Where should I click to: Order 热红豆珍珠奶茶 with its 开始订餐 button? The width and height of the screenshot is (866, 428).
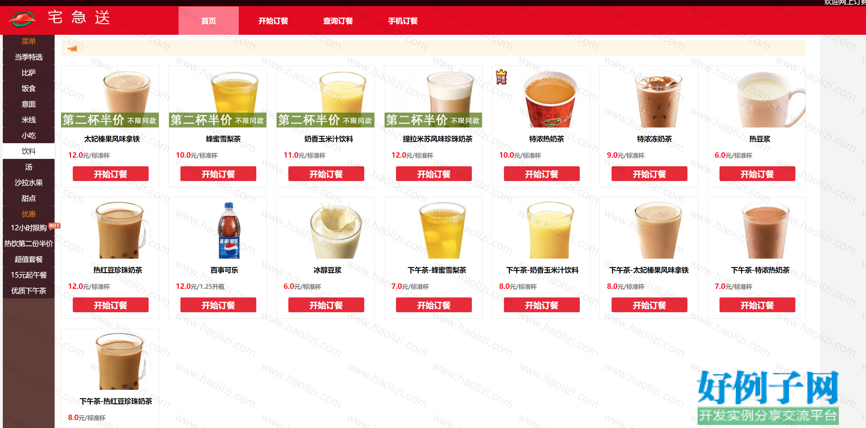111,305
